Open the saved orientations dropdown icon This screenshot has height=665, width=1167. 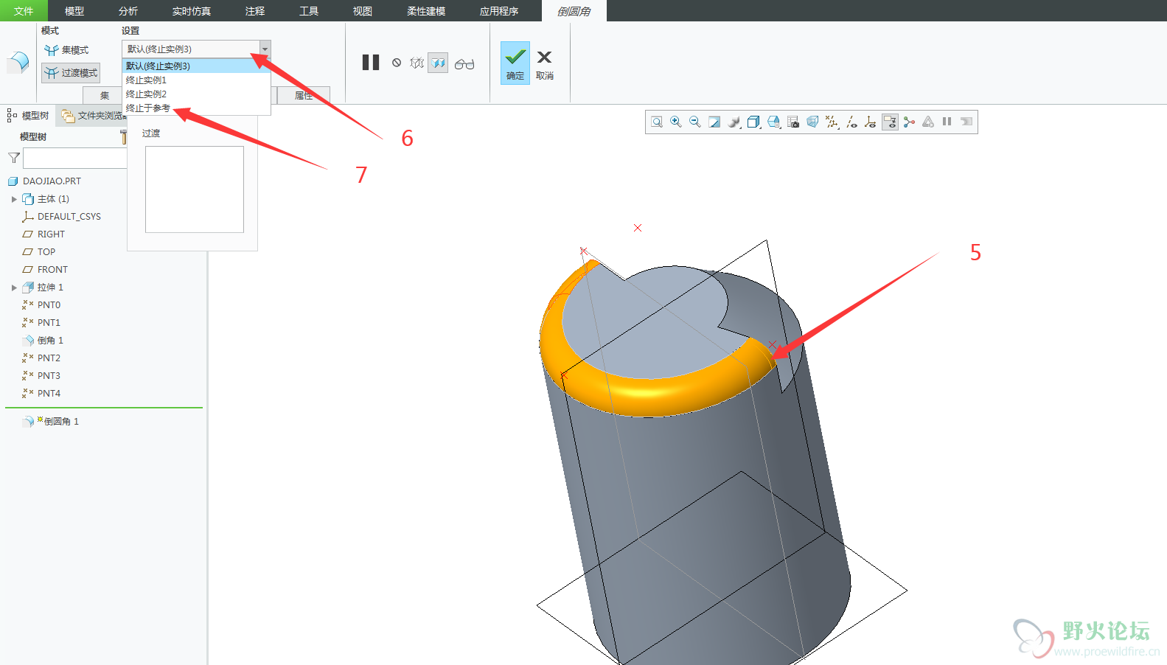773,122
